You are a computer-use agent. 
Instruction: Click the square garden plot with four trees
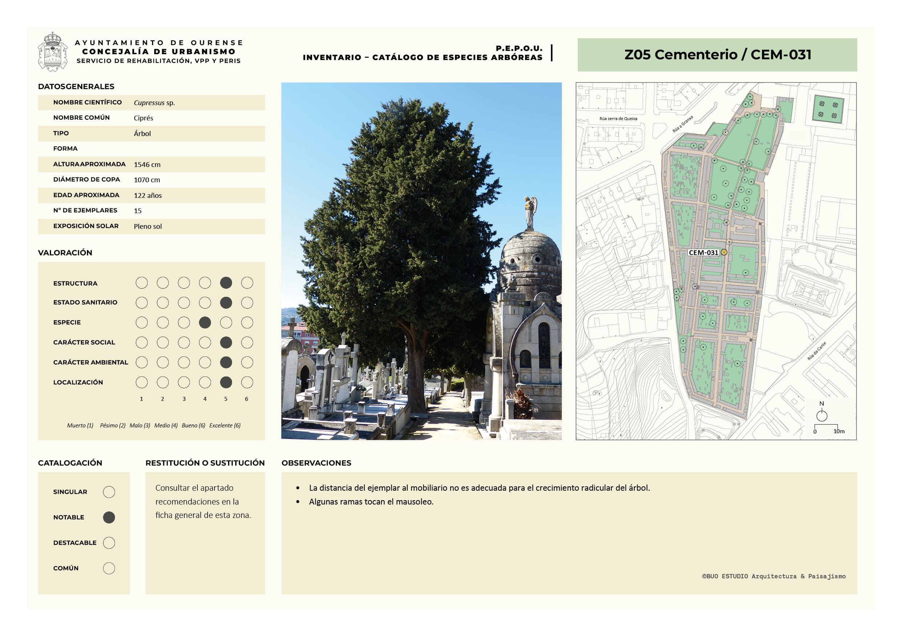[x=828, y=109]
